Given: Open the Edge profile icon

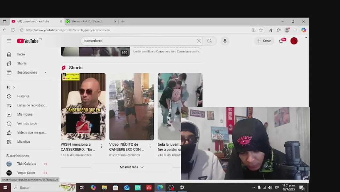Looking at the screenshot, I should (287, 30).
